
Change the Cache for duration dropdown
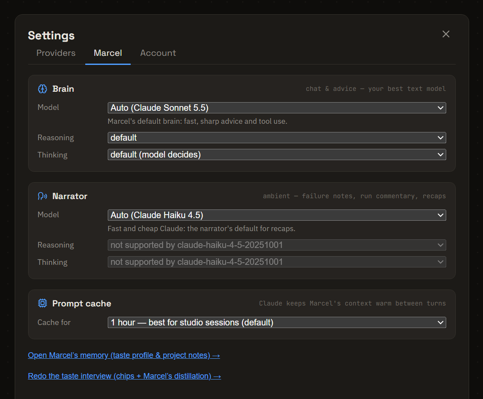tap(277, 322)
